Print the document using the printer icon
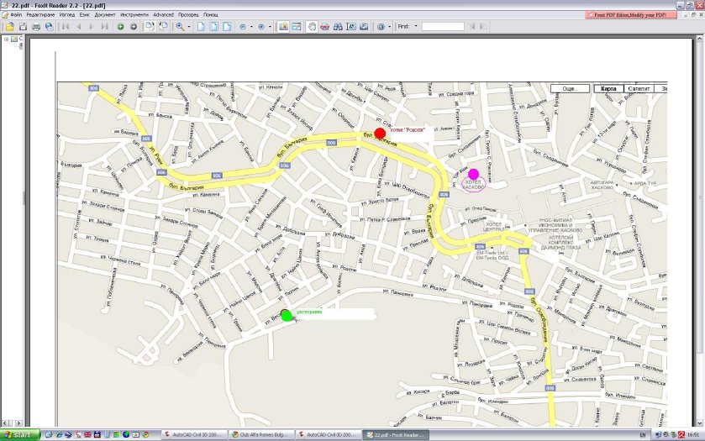Viewport: 705px width, 441px height. click(35, 27)
